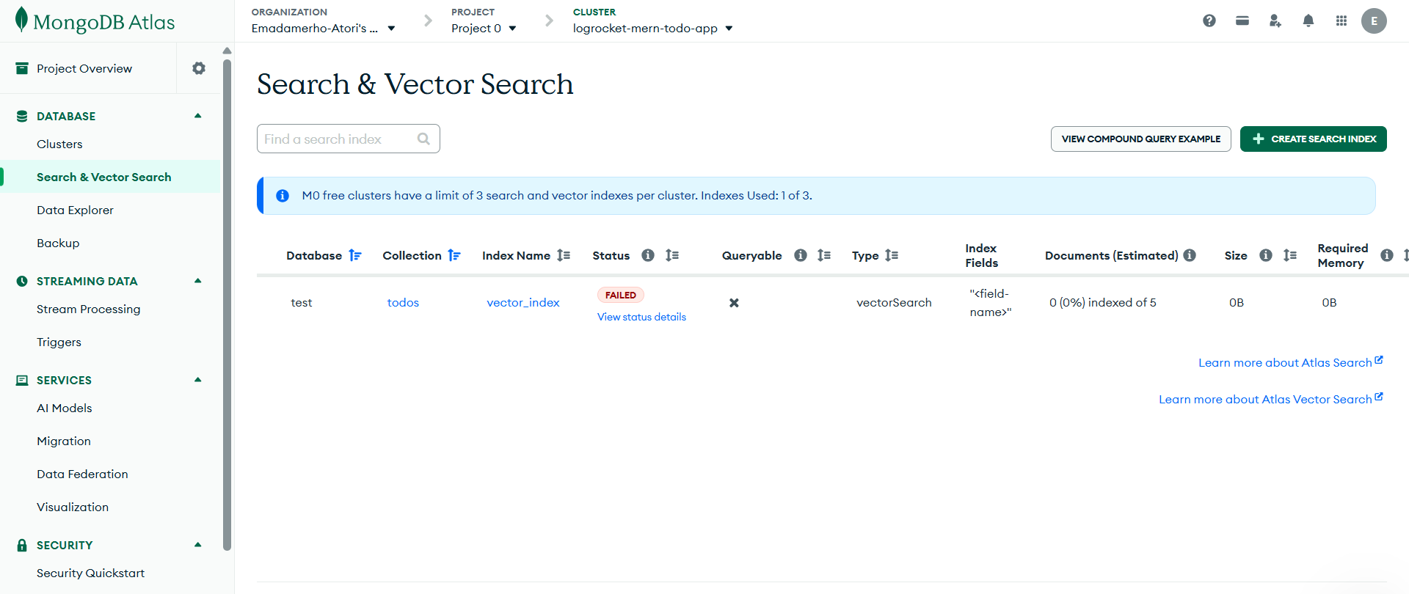
Task: Sort by Type column icon
Action: point(892,255)
